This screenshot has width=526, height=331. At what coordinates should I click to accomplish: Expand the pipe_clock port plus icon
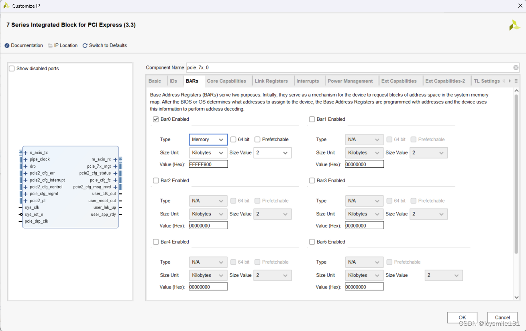coord(26,160)
